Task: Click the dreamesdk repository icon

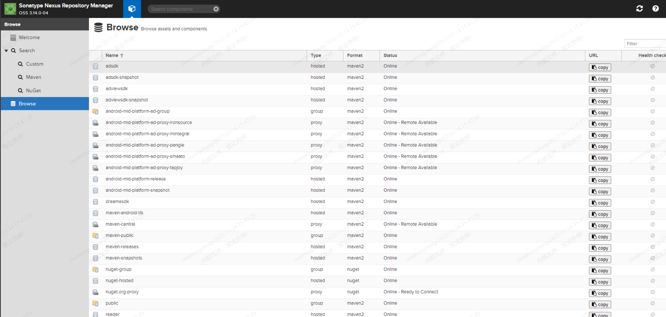Action: [x=95, y=202]
